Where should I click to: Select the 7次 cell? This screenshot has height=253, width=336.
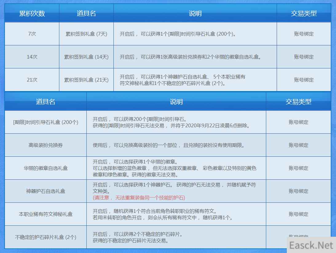[x=32, y=34]
